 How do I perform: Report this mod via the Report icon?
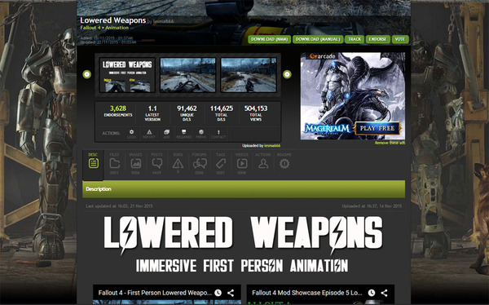click(149, 134)
